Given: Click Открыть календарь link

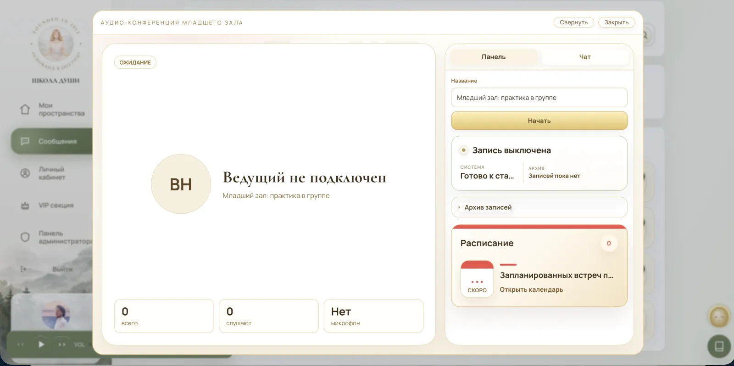Looking at the screenshot, I should (x=531, y=289).
